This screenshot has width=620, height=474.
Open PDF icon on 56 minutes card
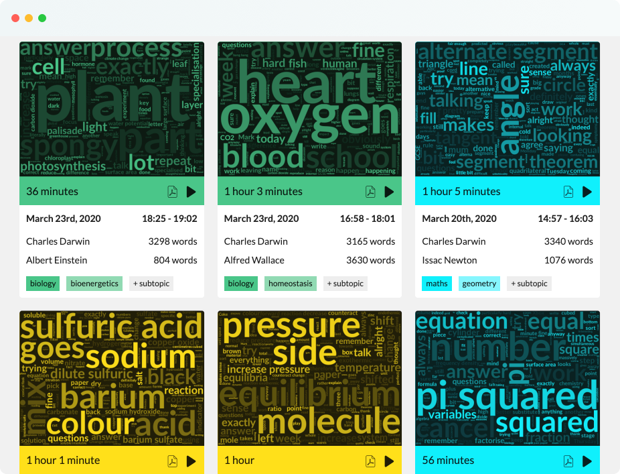[568, 461]
